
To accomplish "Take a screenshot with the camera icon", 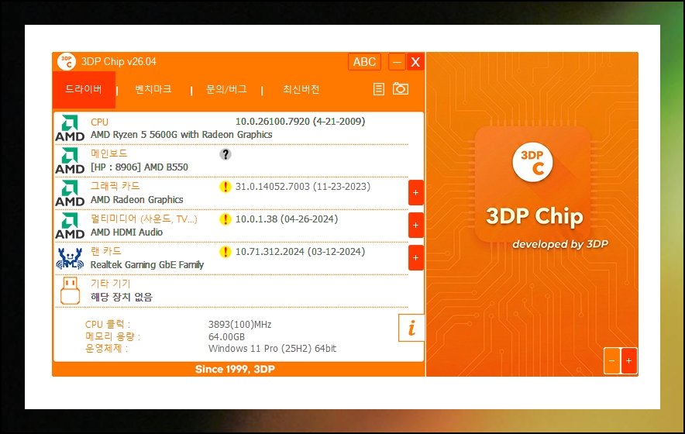I will click(x=400, y=88).
